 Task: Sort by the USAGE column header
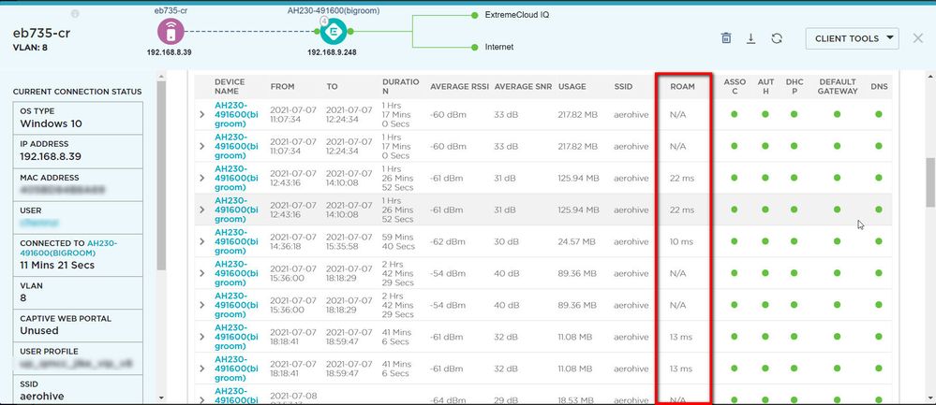pyautogui.click(x=572, y=86)
